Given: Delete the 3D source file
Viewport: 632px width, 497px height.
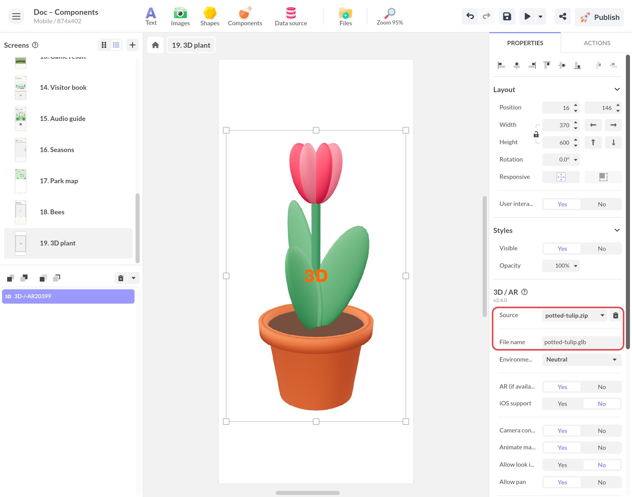Looking at the screenshot, I should pos(615,315).
